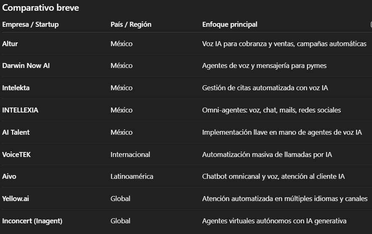Select the "Omni-agentes" description text
The height and width of the screenshot is (234, 372).
point(271,110)
